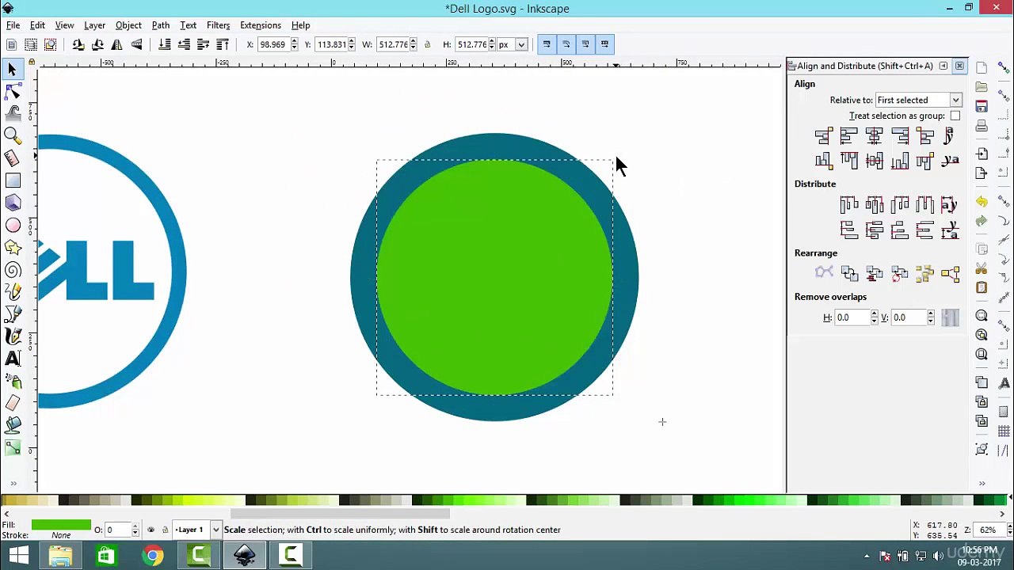Open Google Chrome from taskbar
The image size is (1014, 570).
pos(152,556)
